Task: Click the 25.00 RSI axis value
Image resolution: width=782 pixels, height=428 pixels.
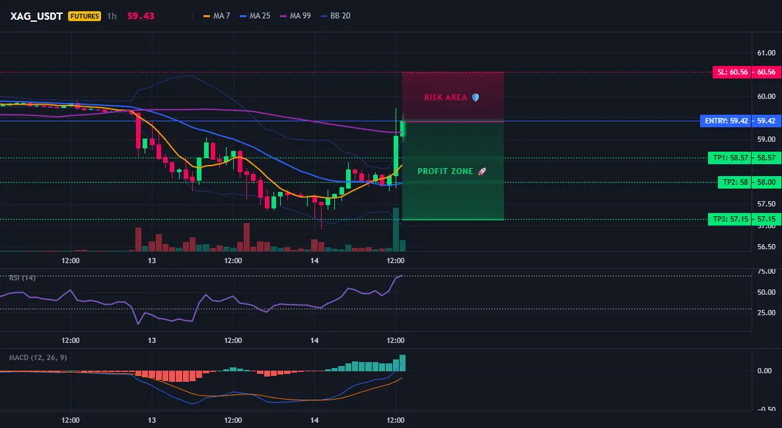Action: pos(766,313)
